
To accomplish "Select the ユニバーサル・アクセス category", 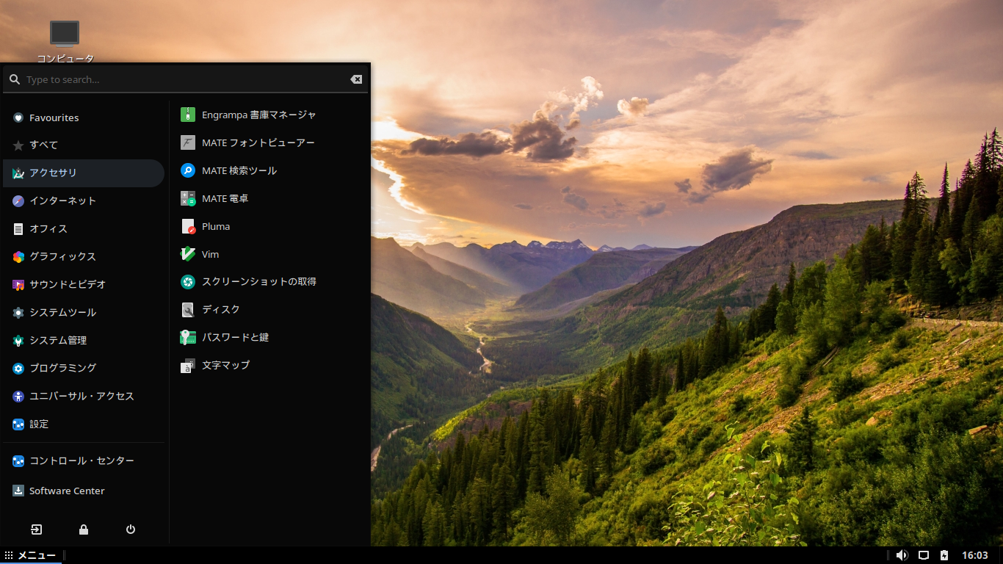I will [x=84, y=397].
